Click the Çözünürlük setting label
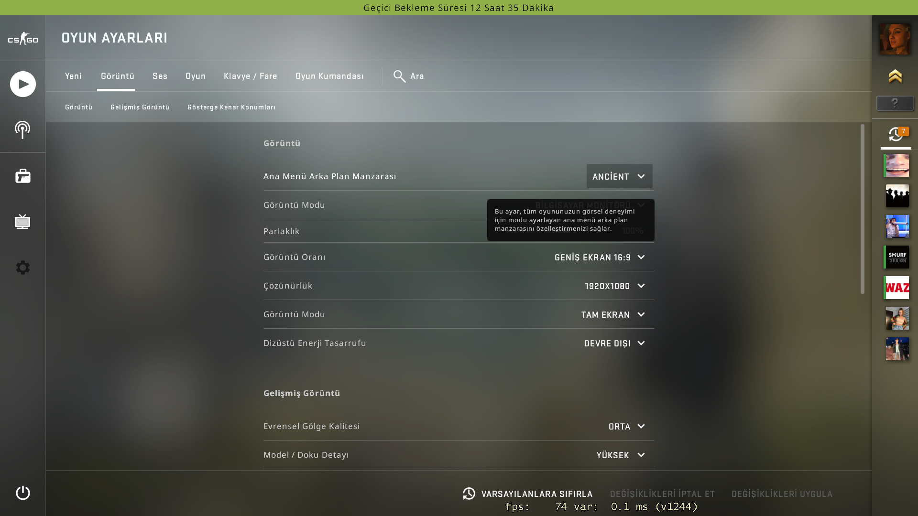Image resolution: width=918 pixels, height=516 pixels. 288,286
